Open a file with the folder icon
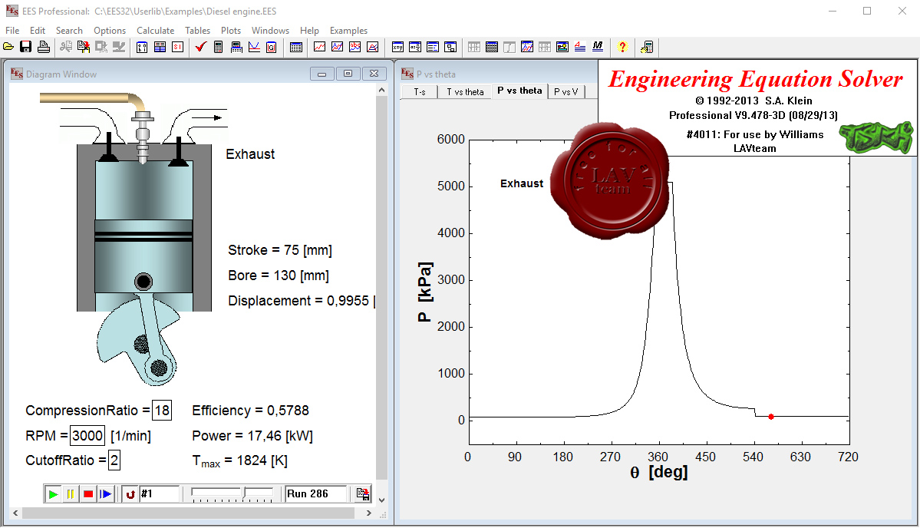This screenshot has height=528, width=920. click(8, 47)
